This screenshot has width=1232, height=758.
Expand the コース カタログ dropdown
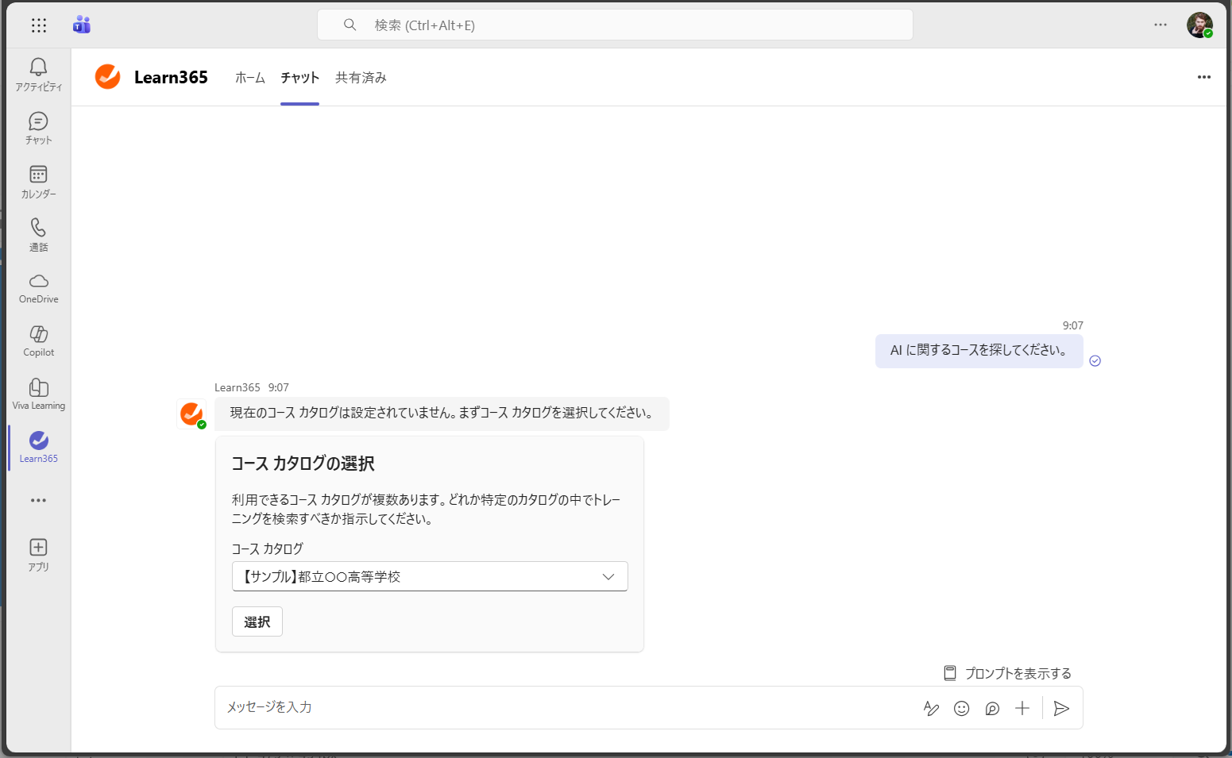point(430,576)
